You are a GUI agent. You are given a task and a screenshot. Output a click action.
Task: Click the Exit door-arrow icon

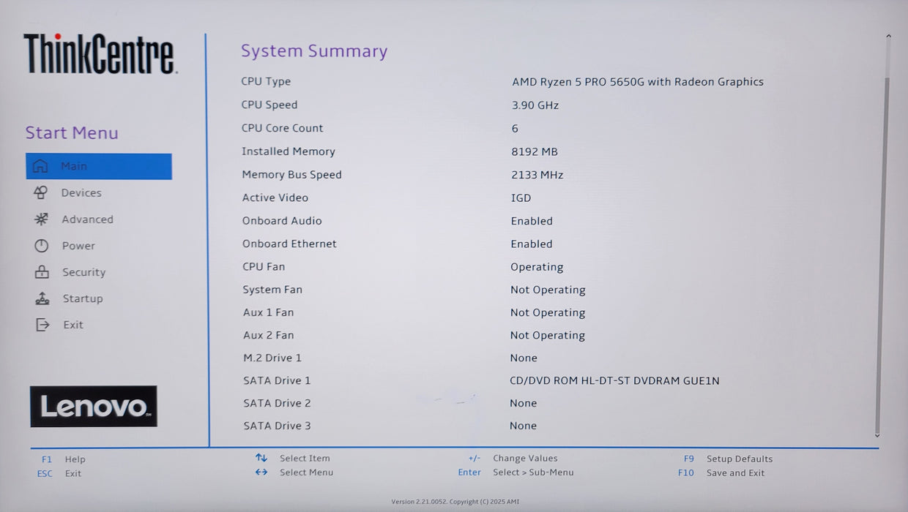[42, 325]
